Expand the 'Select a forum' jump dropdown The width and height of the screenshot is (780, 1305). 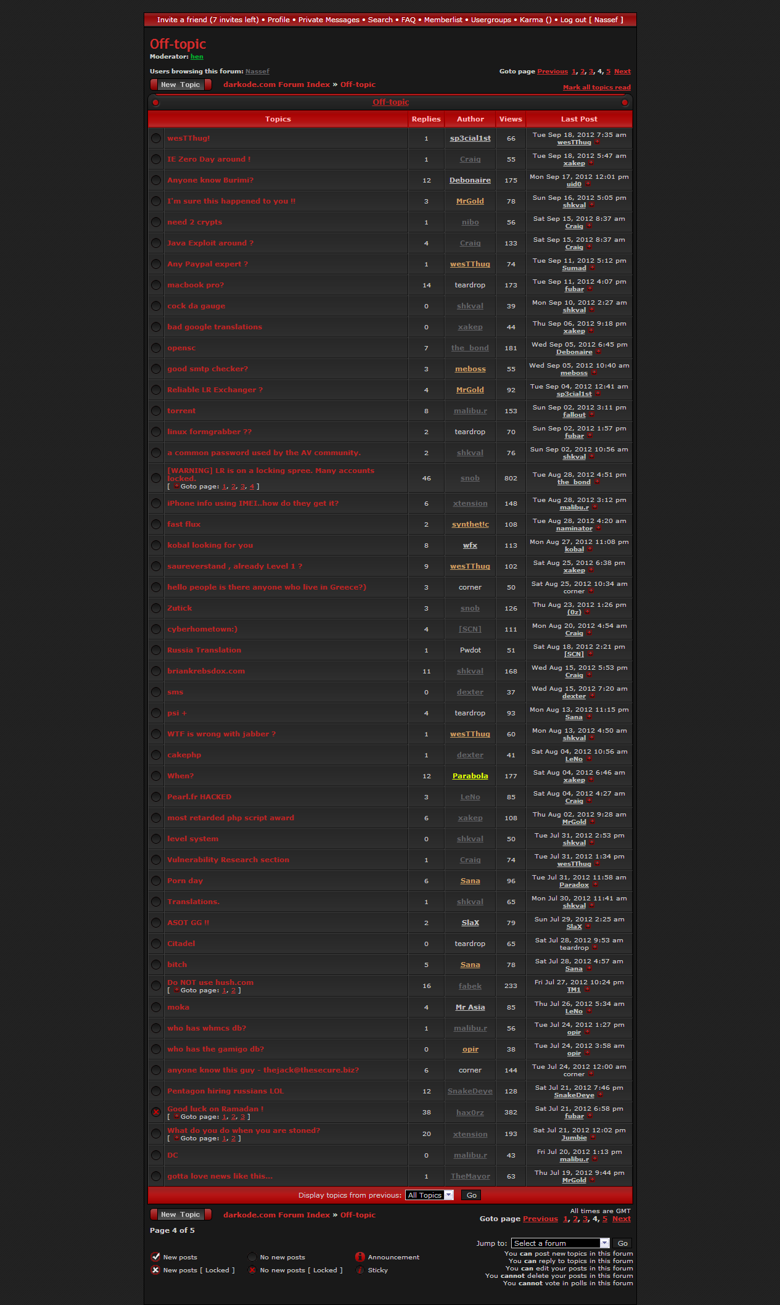pyautogui.click(x=560, y=1243)
